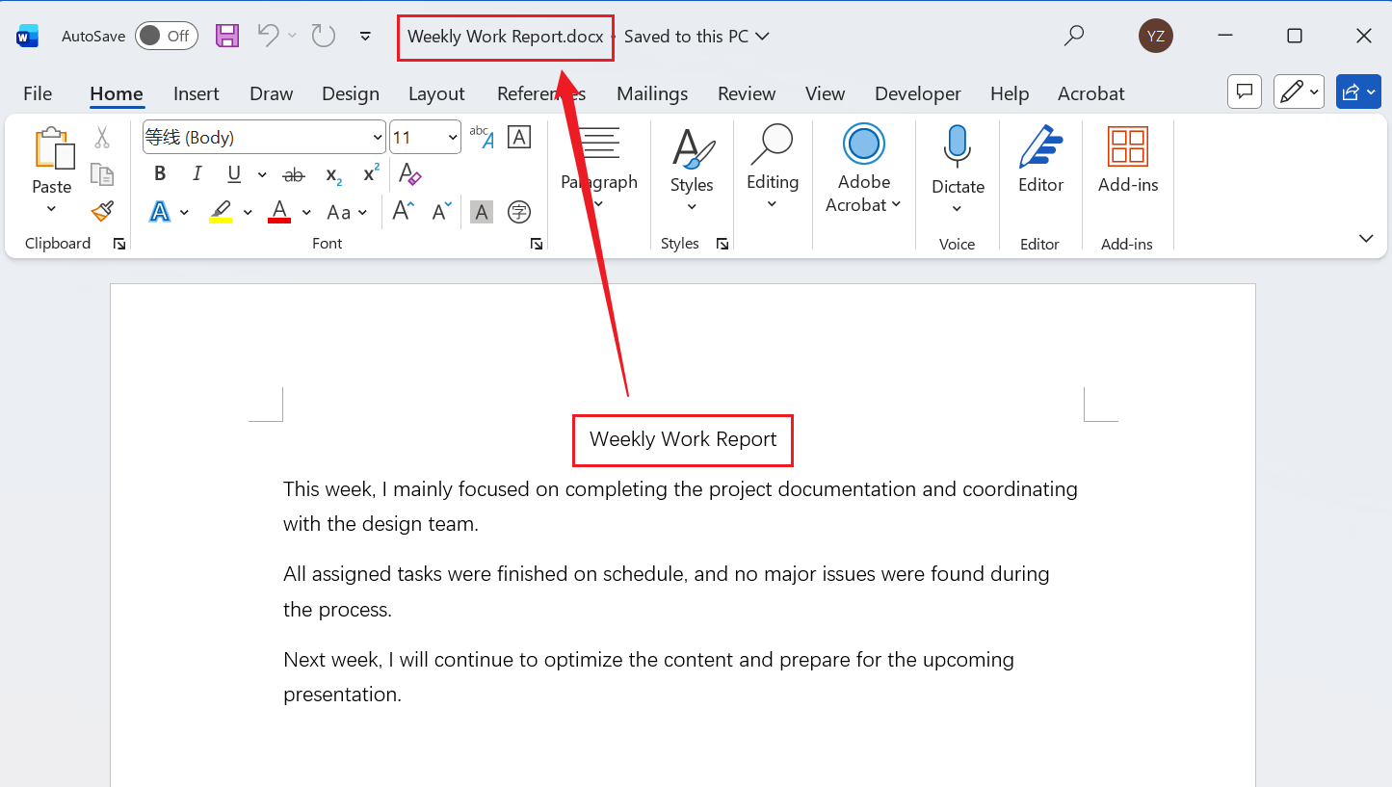The width and height of the screenshot is (1392, 787).
Task: Cut selection with scissors icon
Action: click(x=102, y=138)
